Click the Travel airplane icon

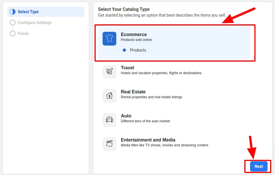pyautogui.click(x=109, y=72)
